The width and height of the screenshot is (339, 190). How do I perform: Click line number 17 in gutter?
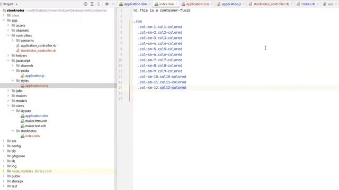(120, 99)
